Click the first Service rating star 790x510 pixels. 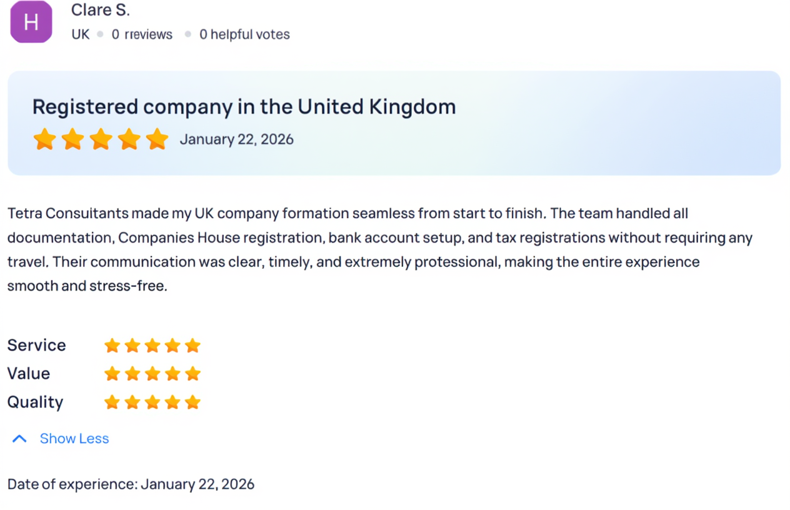[x=112, y=346]
